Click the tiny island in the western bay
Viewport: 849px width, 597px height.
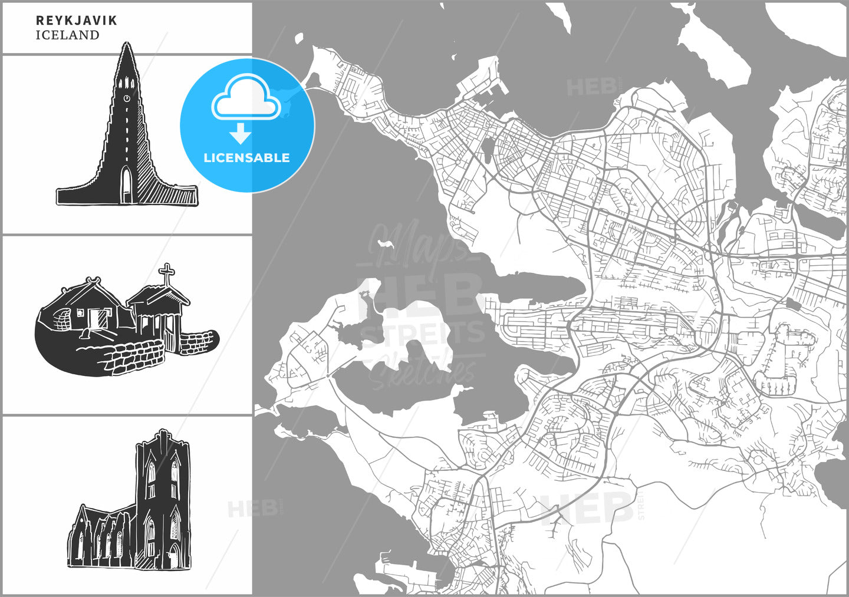[386, 243]
